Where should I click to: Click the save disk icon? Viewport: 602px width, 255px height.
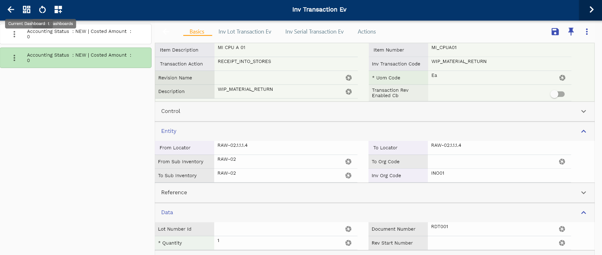[x=555, y=32]
